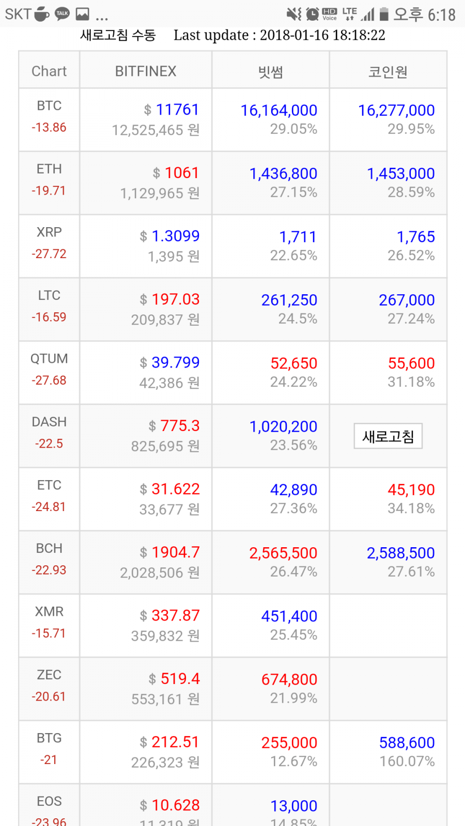Viewport: 465px width, 826px height.
Task: Tap the HD Voice status icon
Action: (330, 14)
